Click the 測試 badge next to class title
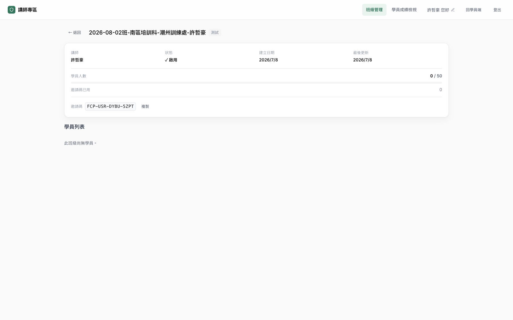This screenshot has width=513, height=320. (215, 33)
